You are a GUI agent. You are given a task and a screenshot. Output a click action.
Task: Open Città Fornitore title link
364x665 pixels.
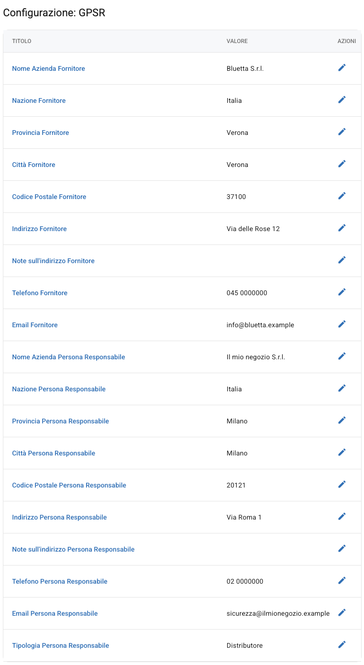[x=33, y=165]
